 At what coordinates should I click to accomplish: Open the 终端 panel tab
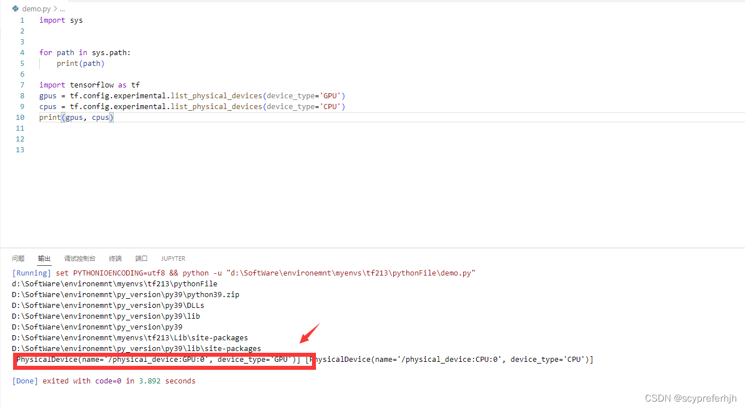(x=115, y=258)
